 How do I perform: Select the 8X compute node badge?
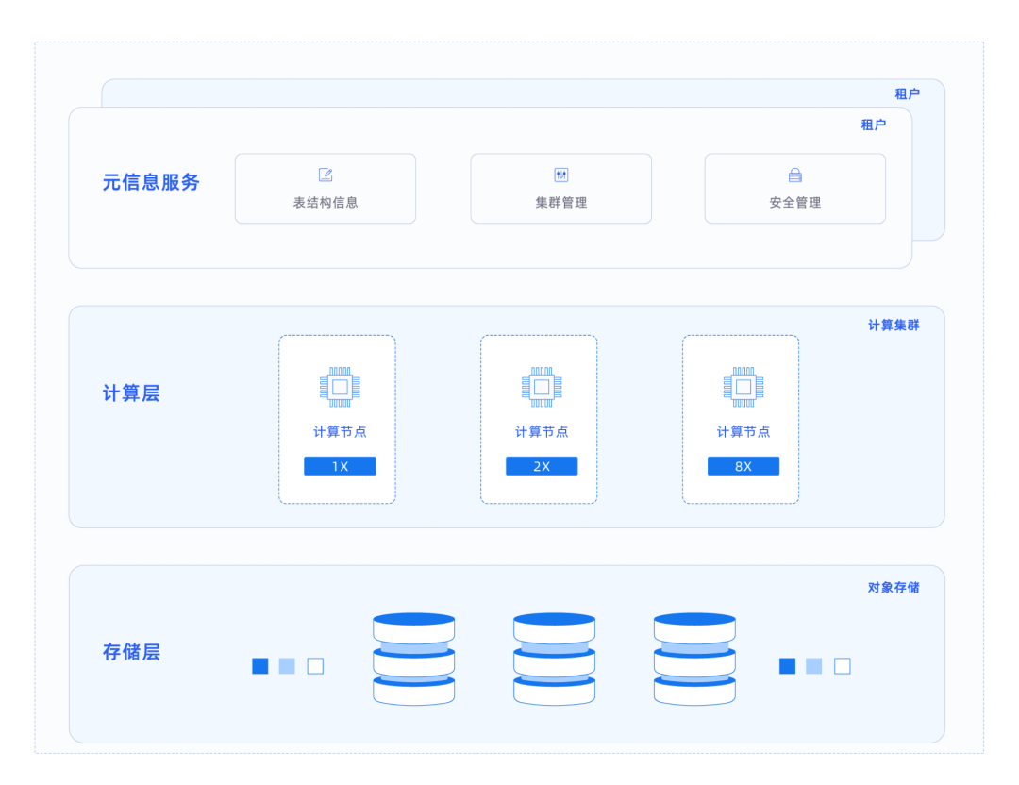click(743, 466)
